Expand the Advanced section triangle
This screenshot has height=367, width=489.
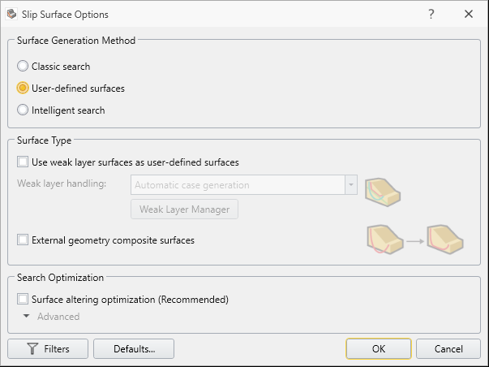tap(27, 316)
